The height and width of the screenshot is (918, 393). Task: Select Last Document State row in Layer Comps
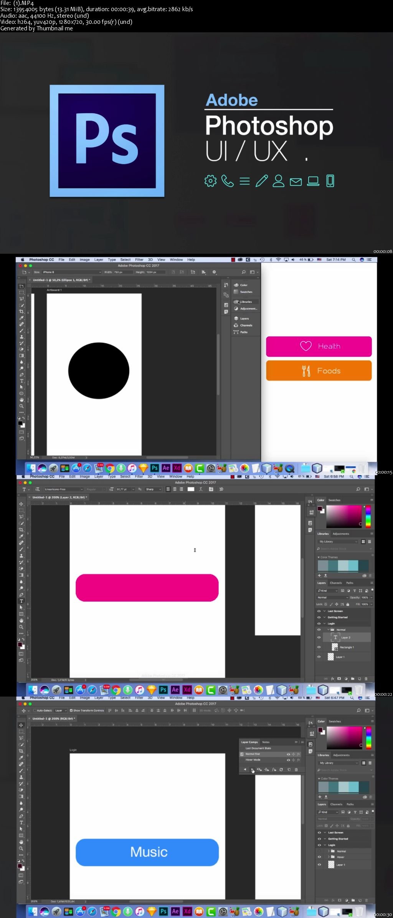pyautogui.click(x=270, y=748)
